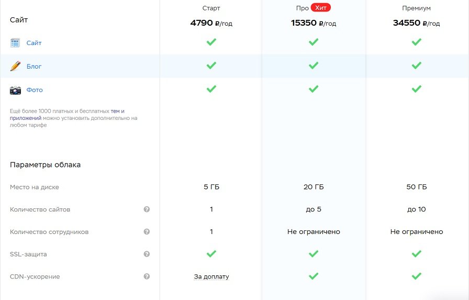Open the Фото link
The width and height of the screenshot is (469, 300).
[35, 90]
